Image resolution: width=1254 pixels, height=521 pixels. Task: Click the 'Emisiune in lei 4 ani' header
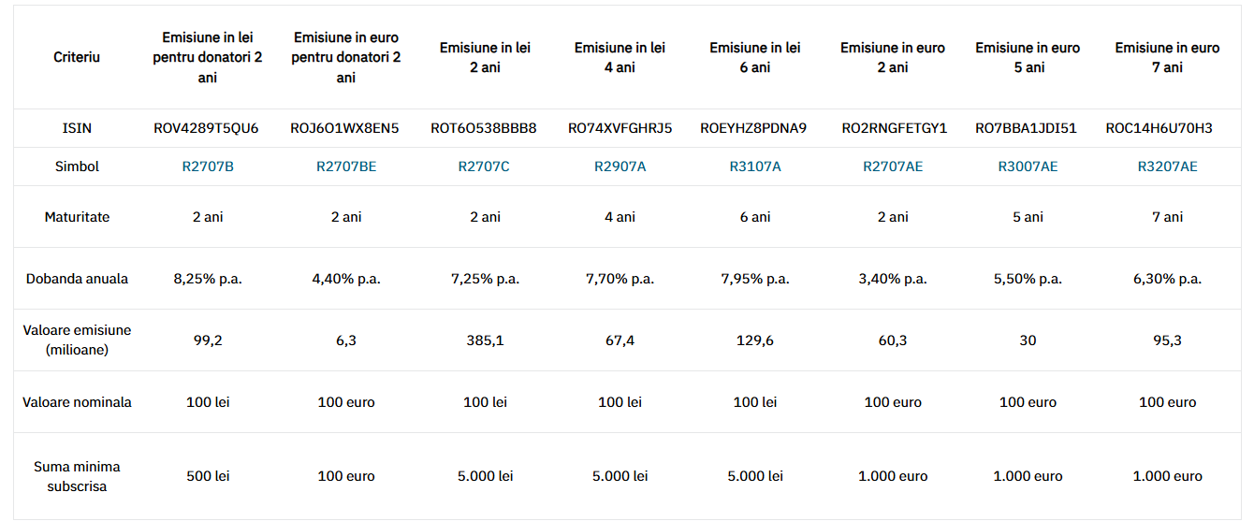(620, 57)
